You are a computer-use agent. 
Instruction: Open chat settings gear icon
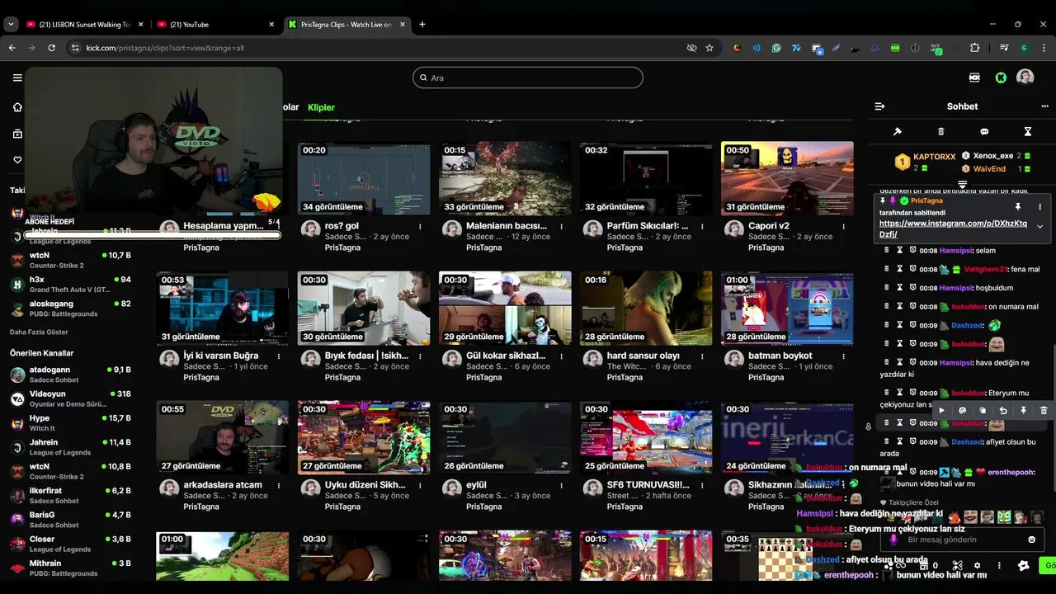[978, 566]
